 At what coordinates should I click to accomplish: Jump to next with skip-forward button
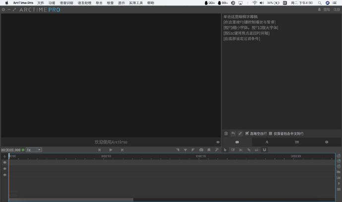pos(122,150)
